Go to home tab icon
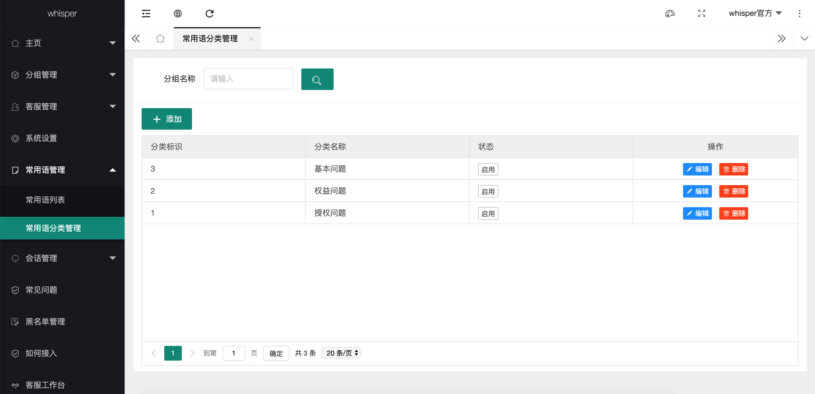Image resolution: width=815 pixels, height=394 pixels. coord(160,38)
